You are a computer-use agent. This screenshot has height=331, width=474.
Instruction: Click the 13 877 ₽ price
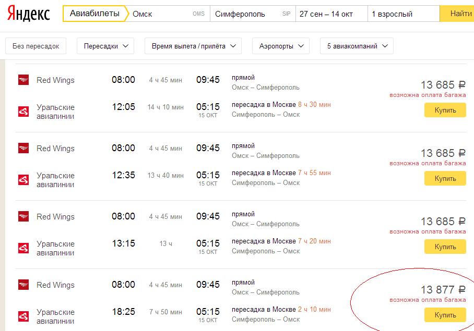pyautogui.click(x=443, y=290)
